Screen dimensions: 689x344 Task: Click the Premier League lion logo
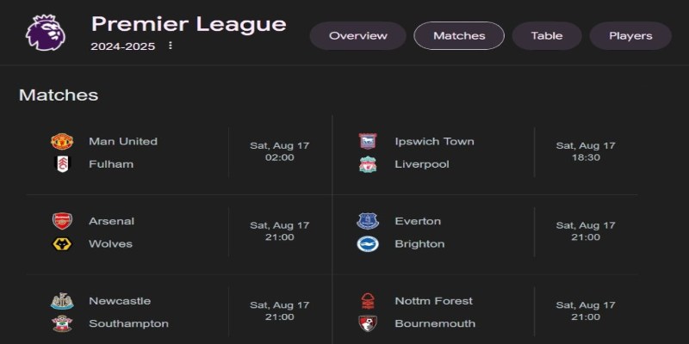[46, 33]
